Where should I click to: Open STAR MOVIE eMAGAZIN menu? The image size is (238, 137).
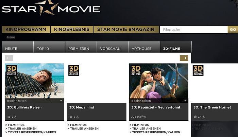pos(126,29)
